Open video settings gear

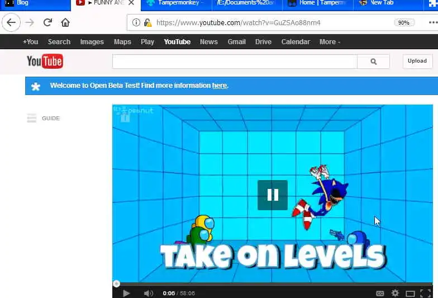click(395, 293)
